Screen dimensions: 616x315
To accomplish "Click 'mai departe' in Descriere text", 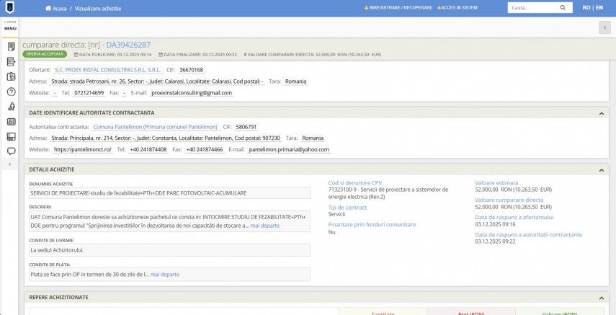I will pos(264,226).
